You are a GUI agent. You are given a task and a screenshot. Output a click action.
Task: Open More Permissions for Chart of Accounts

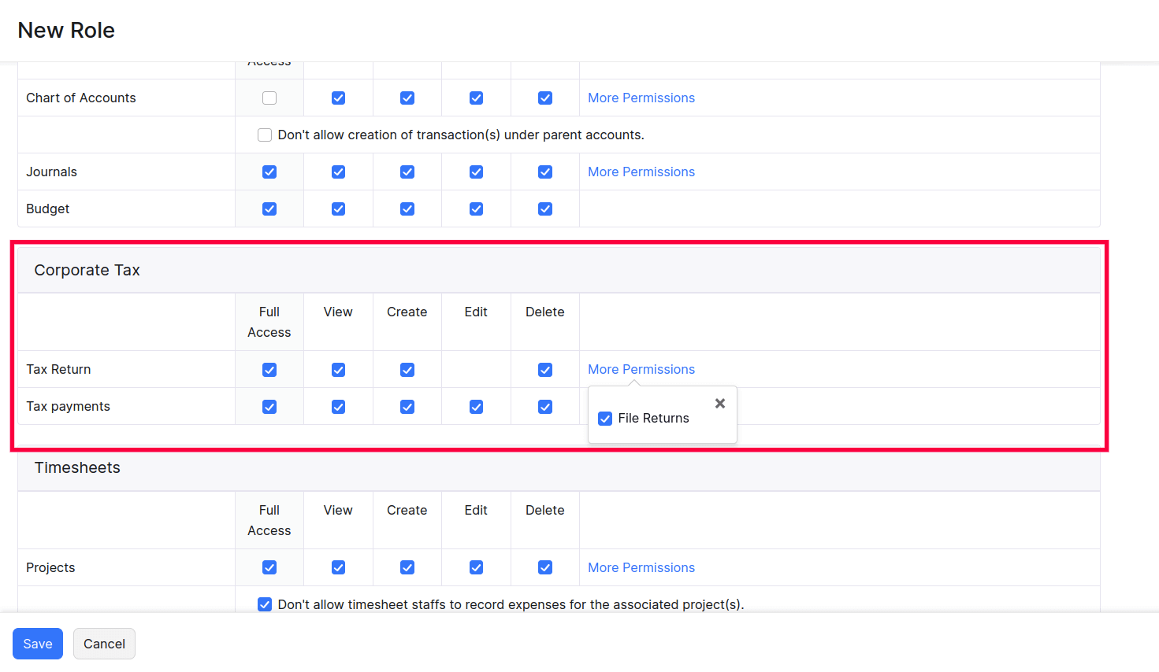click(641, 98)
